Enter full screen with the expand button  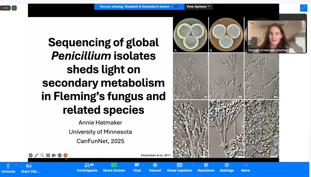pyautogui.click(x=303, y=8)
